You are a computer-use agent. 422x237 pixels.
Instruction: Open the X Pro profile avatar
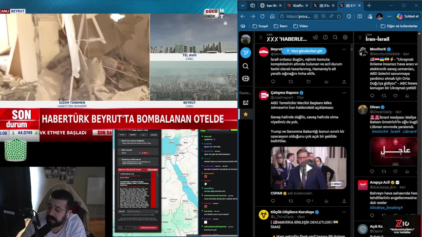pos(246,39)
